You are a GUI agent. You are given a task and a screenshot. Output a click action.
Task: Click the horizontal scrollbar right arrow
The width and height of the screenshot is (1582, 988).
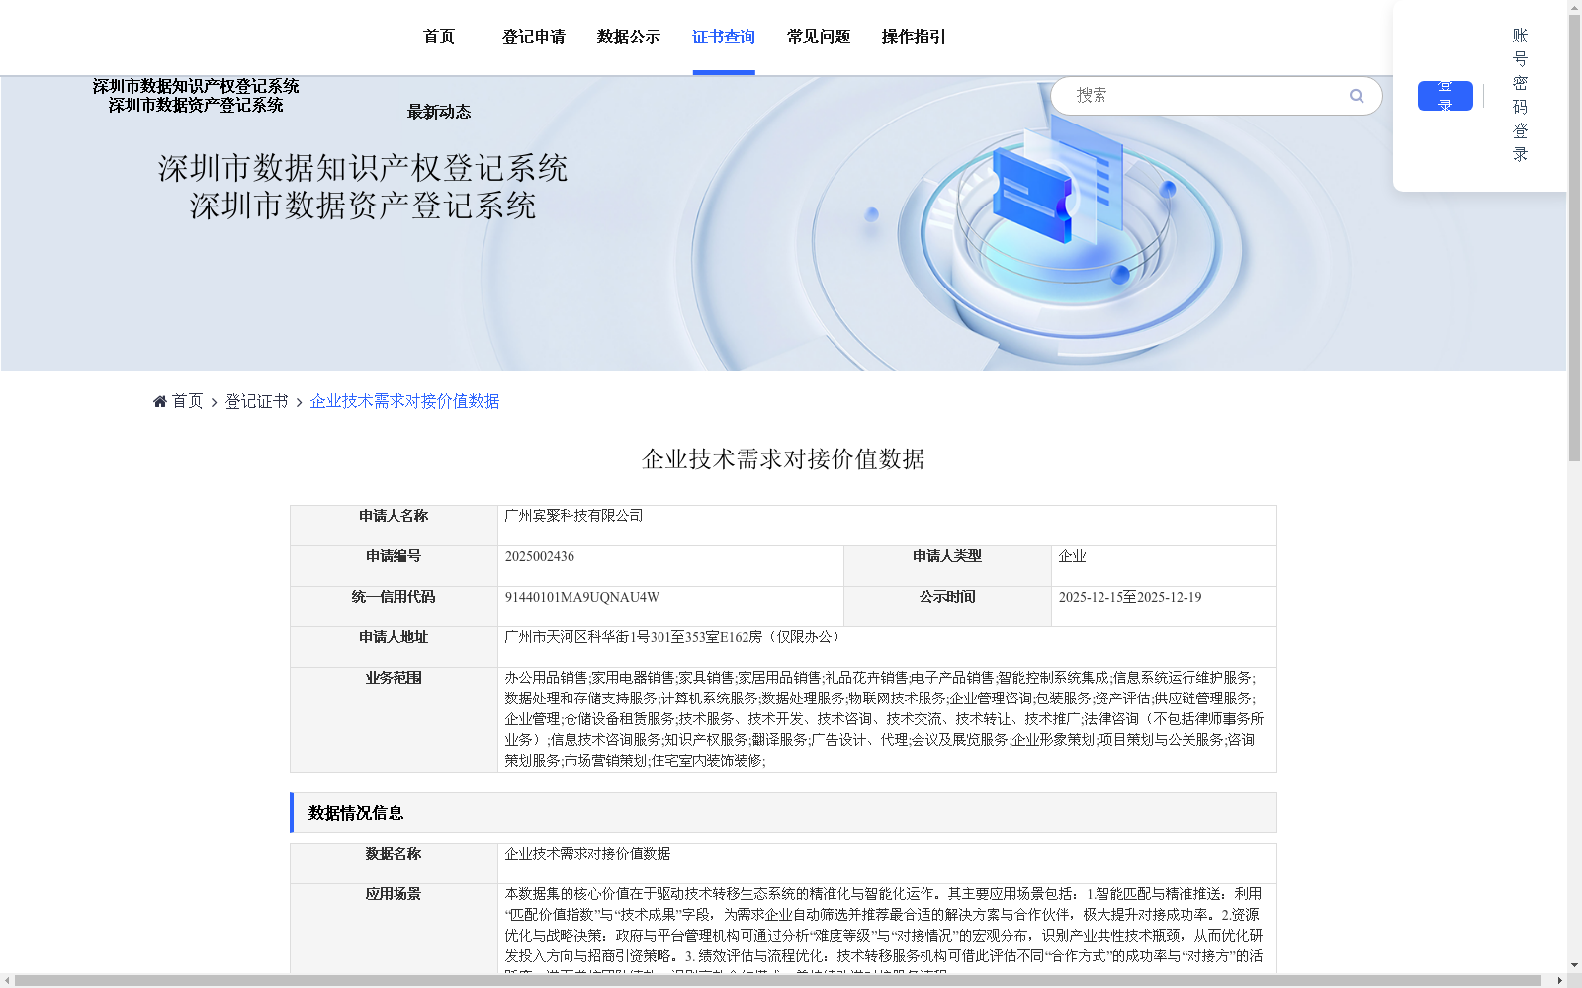tap(1559, 980)
